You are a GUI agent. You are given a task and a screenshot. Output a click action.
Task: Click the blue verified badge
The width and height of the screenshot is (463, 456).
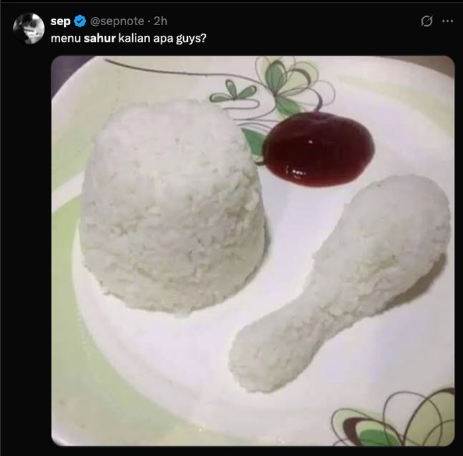pos(80,22)
